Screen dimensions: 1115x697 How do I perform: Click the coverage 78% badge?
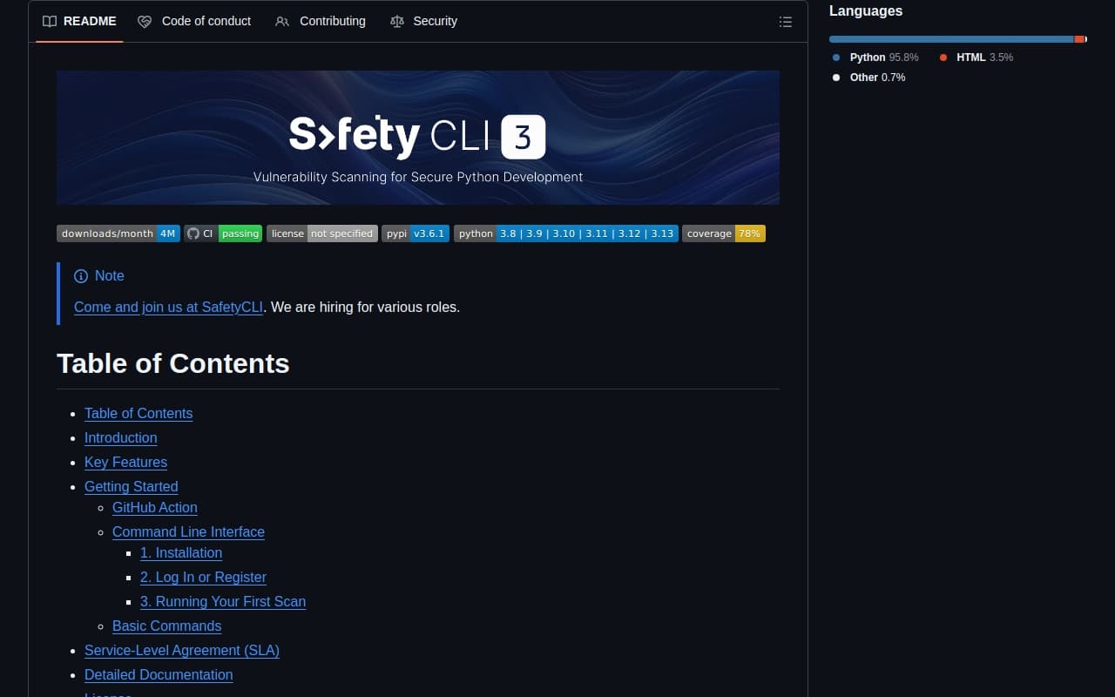pos(724,233)
